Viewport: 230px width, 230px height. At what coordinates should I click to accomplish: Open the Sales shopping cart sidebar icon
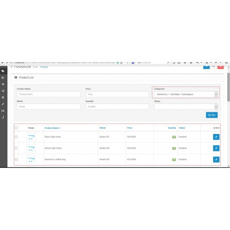click(x=3, y=84)
